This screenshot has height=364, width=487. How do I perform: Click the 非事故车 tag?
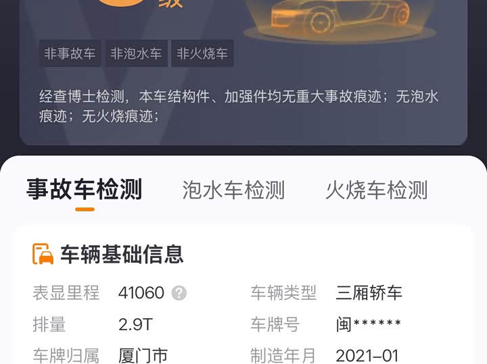(70, 53)
